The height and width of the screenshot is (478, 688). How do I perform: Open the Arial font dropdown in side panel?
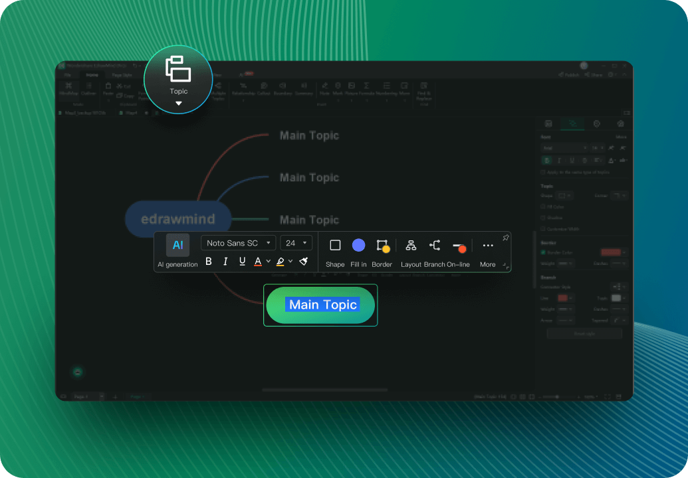[564, 148]
